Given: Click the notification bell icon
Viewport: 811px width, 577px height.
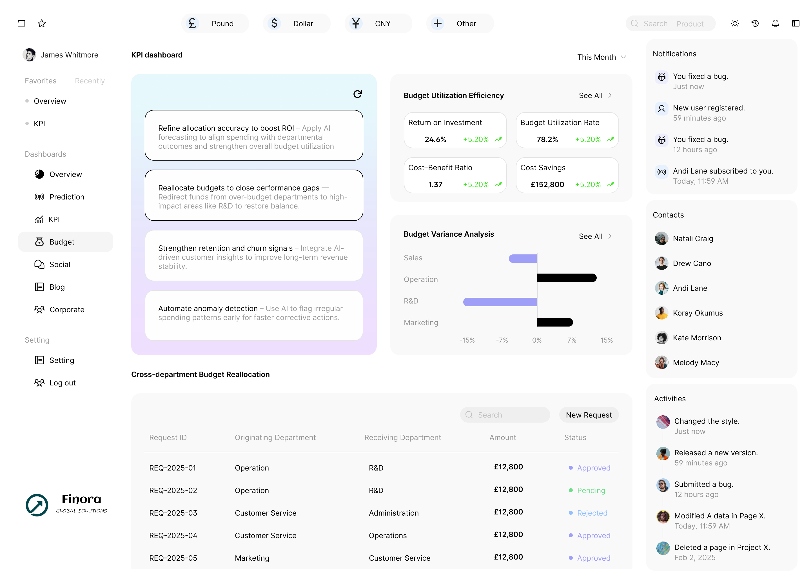Looking at the screenshot, I should (x=775, y=23).
